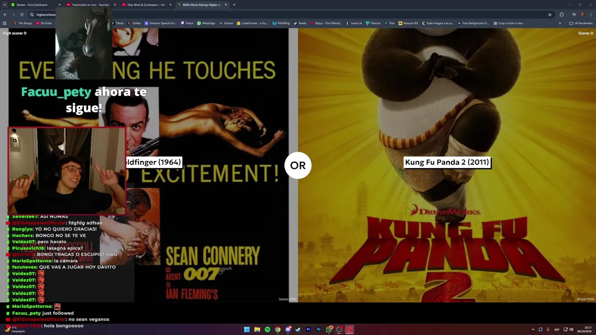Viewport: 596px width, 335px height.
Task: Open the Crop a circle bookmark
Action: (x=509, y=23)
